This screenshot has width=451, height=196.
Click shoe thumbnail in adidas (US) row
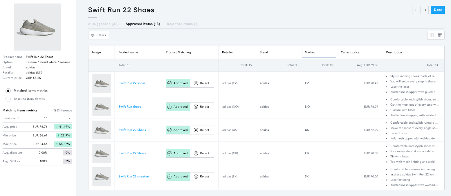(102, 130)
